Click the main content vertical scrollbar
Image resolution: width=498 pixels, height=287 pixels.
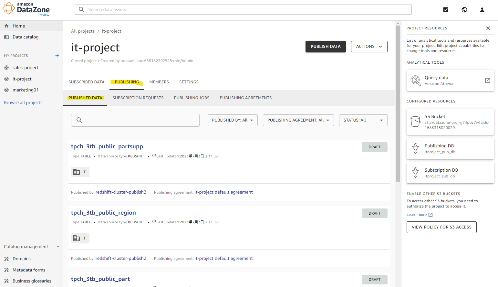click(398, 103)
